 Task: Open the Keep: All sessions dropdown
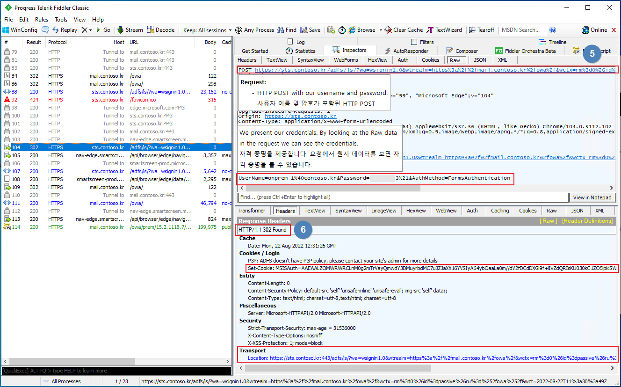[x=207, y=30]
